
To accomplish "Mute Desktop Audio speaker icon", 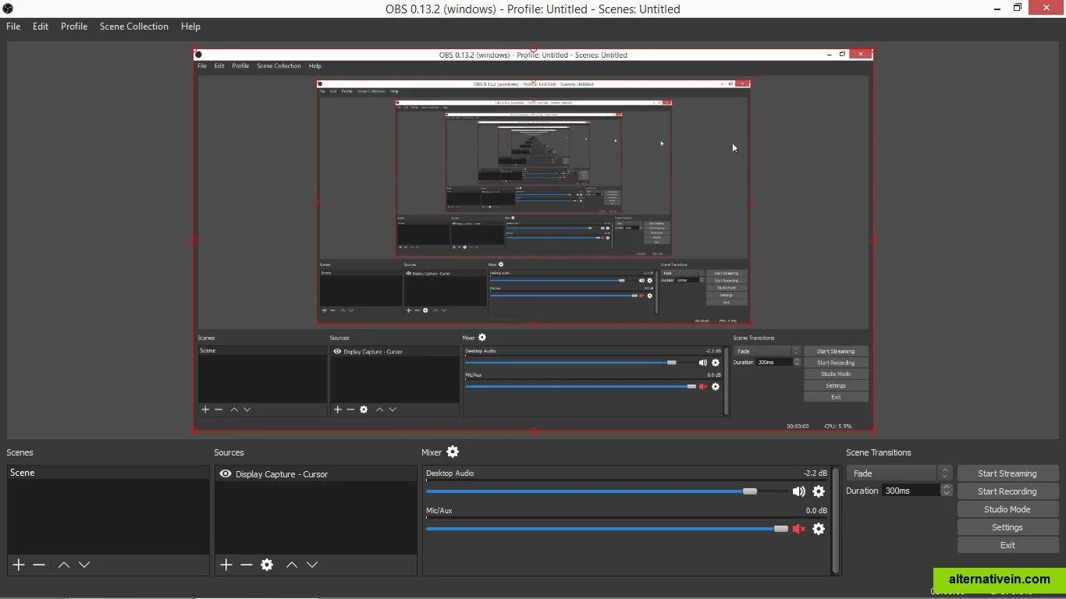I will (799, 491).
